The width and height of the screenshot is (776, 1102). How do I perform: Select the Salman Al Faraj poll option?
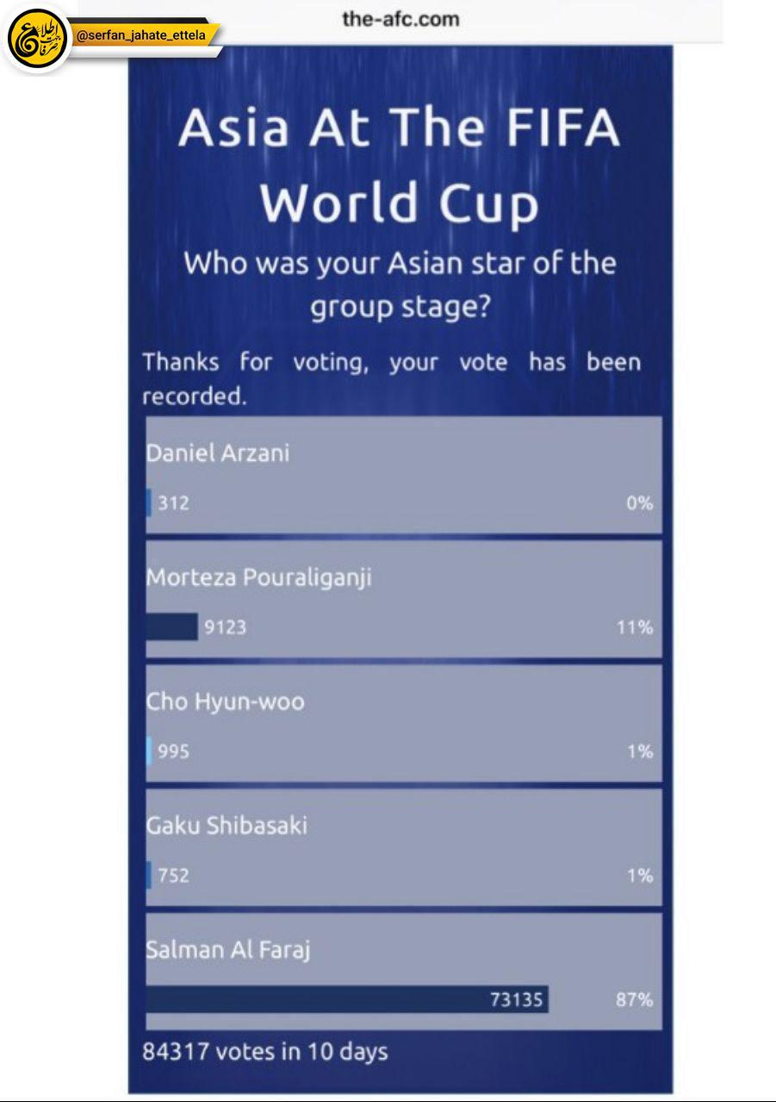click(x=404, y=971)
